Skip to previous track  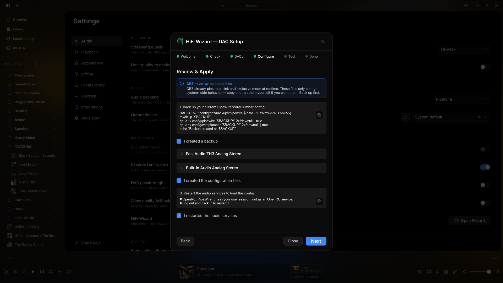pyautogui.click(x=24, y=272)
